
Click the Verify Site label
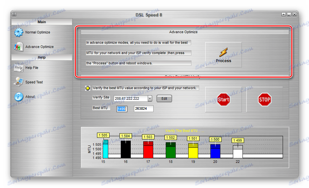(x=101, y=97)
